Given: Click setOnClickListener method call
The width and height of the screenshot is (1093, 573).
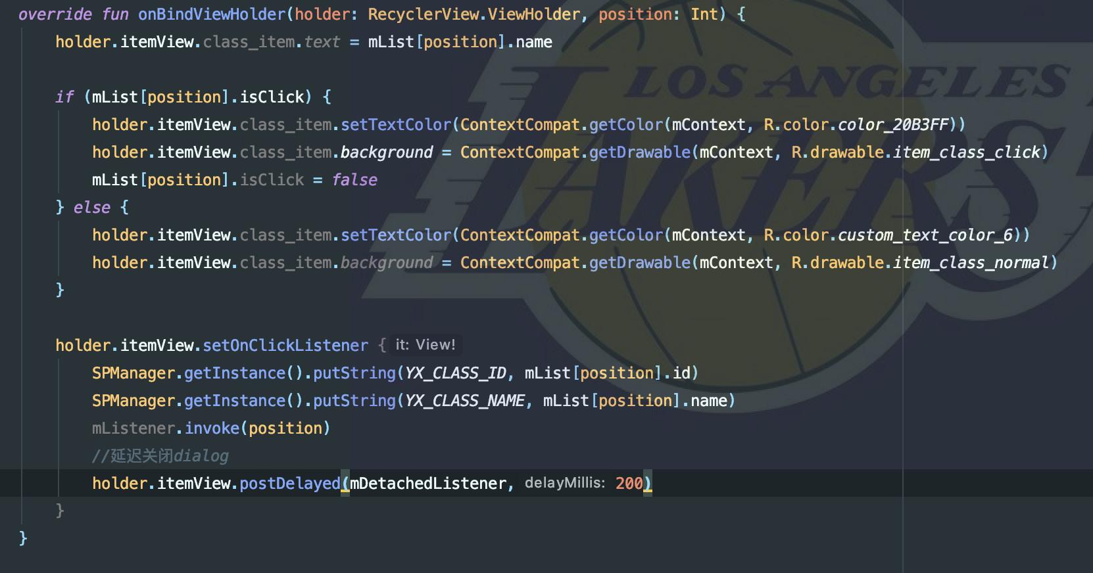Looking at the screenshot, I should coord(285,346).
